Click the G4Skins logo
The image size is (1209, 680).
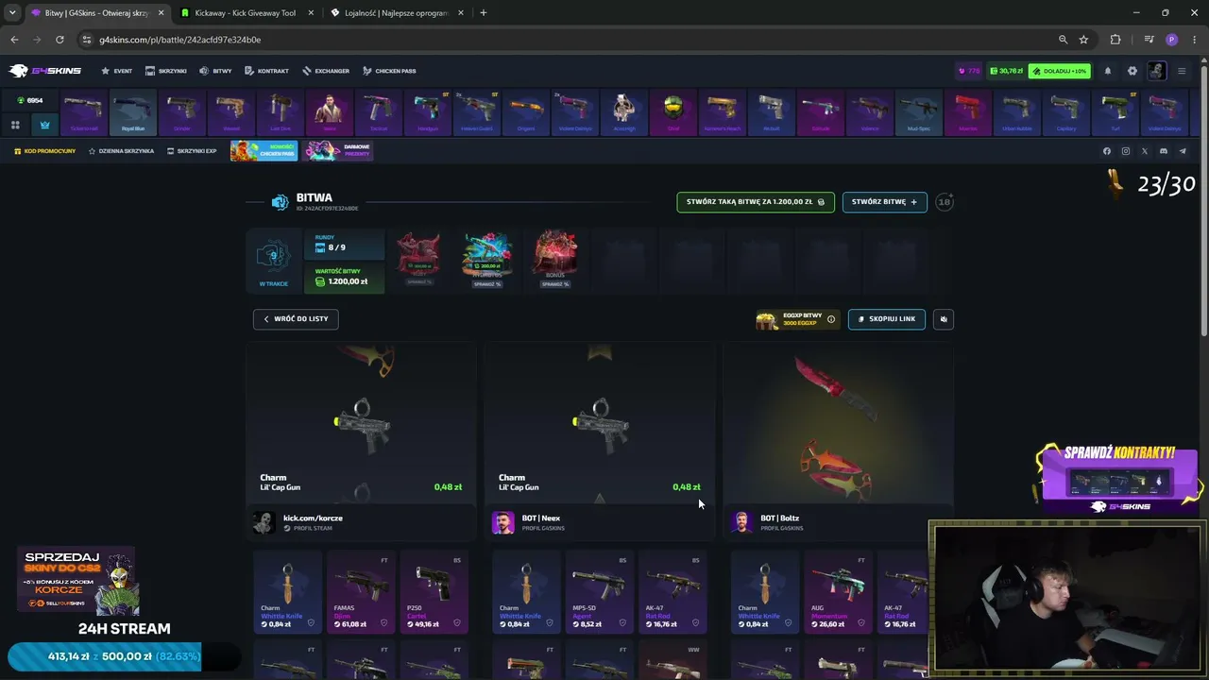pos(45,71)
